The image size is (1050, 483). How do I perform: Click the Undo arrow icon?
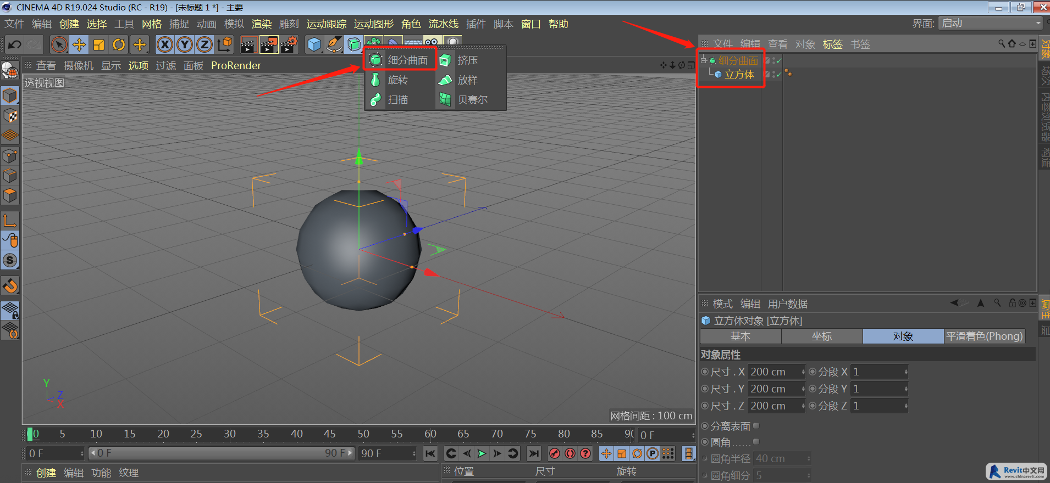(x=15, y=44)
